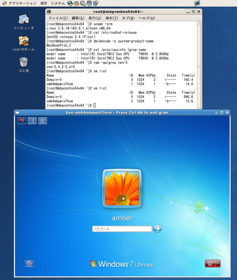Click the 'CentOS release 5.4 (Final)' line in terminal
Screen dimensions: 237x280
click(x=71, y=37)
